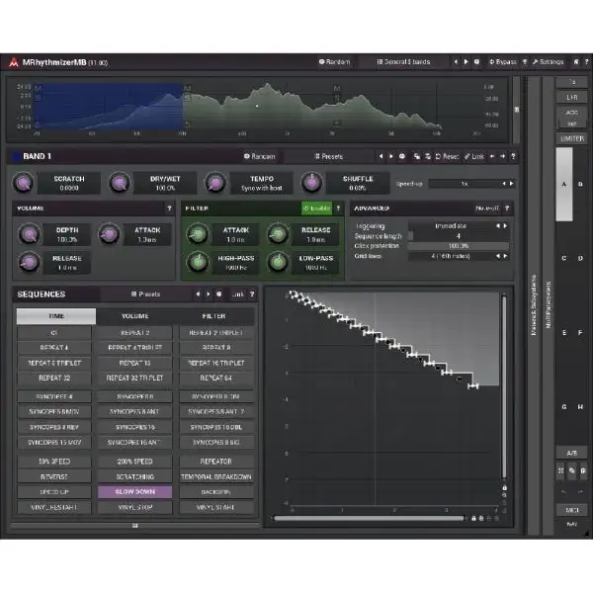Open the Sequences Presets list

(145, 294)
